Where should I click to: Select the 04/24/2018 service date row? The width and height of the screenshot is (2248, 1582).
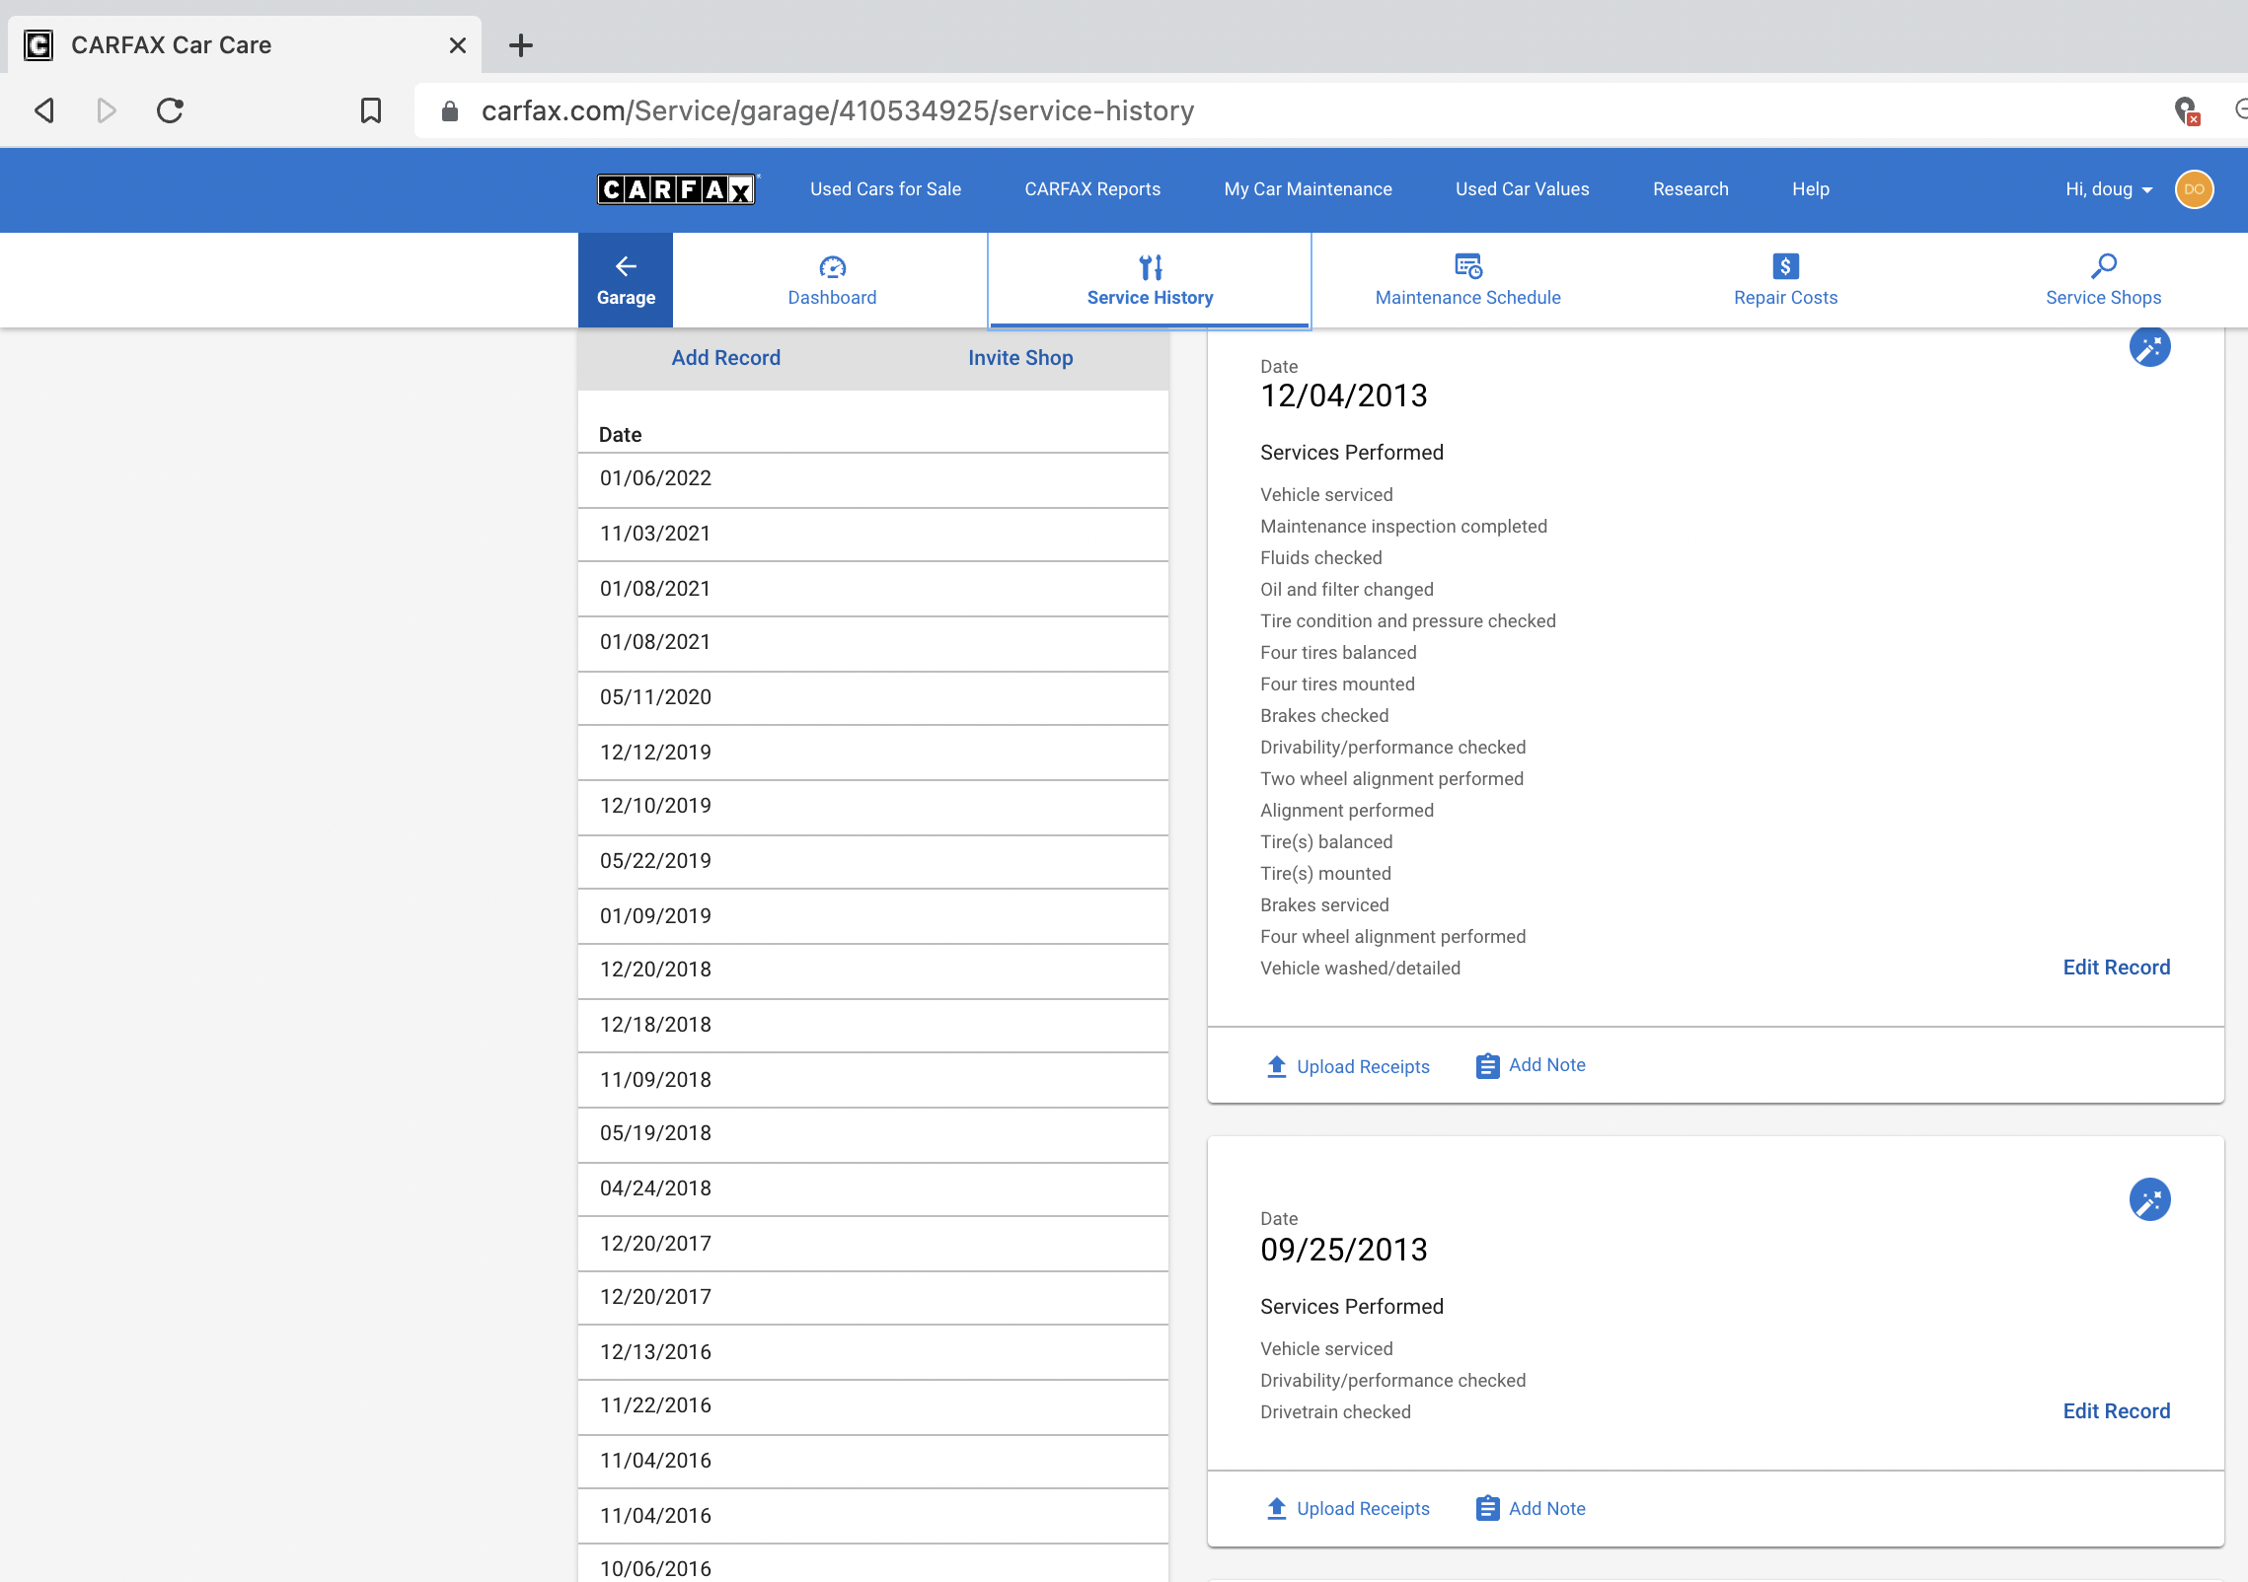(x=873, y=1189)
